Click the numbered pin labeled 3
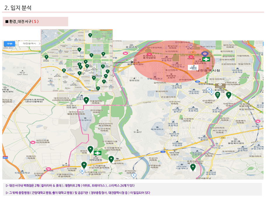The height and width of the screenshot is (199, 266). tap(209, 90)
